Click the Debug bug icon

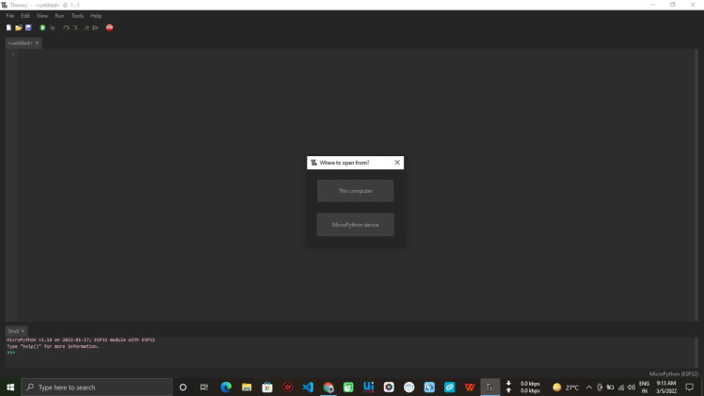pyautogui.click(x=53, y=28)
